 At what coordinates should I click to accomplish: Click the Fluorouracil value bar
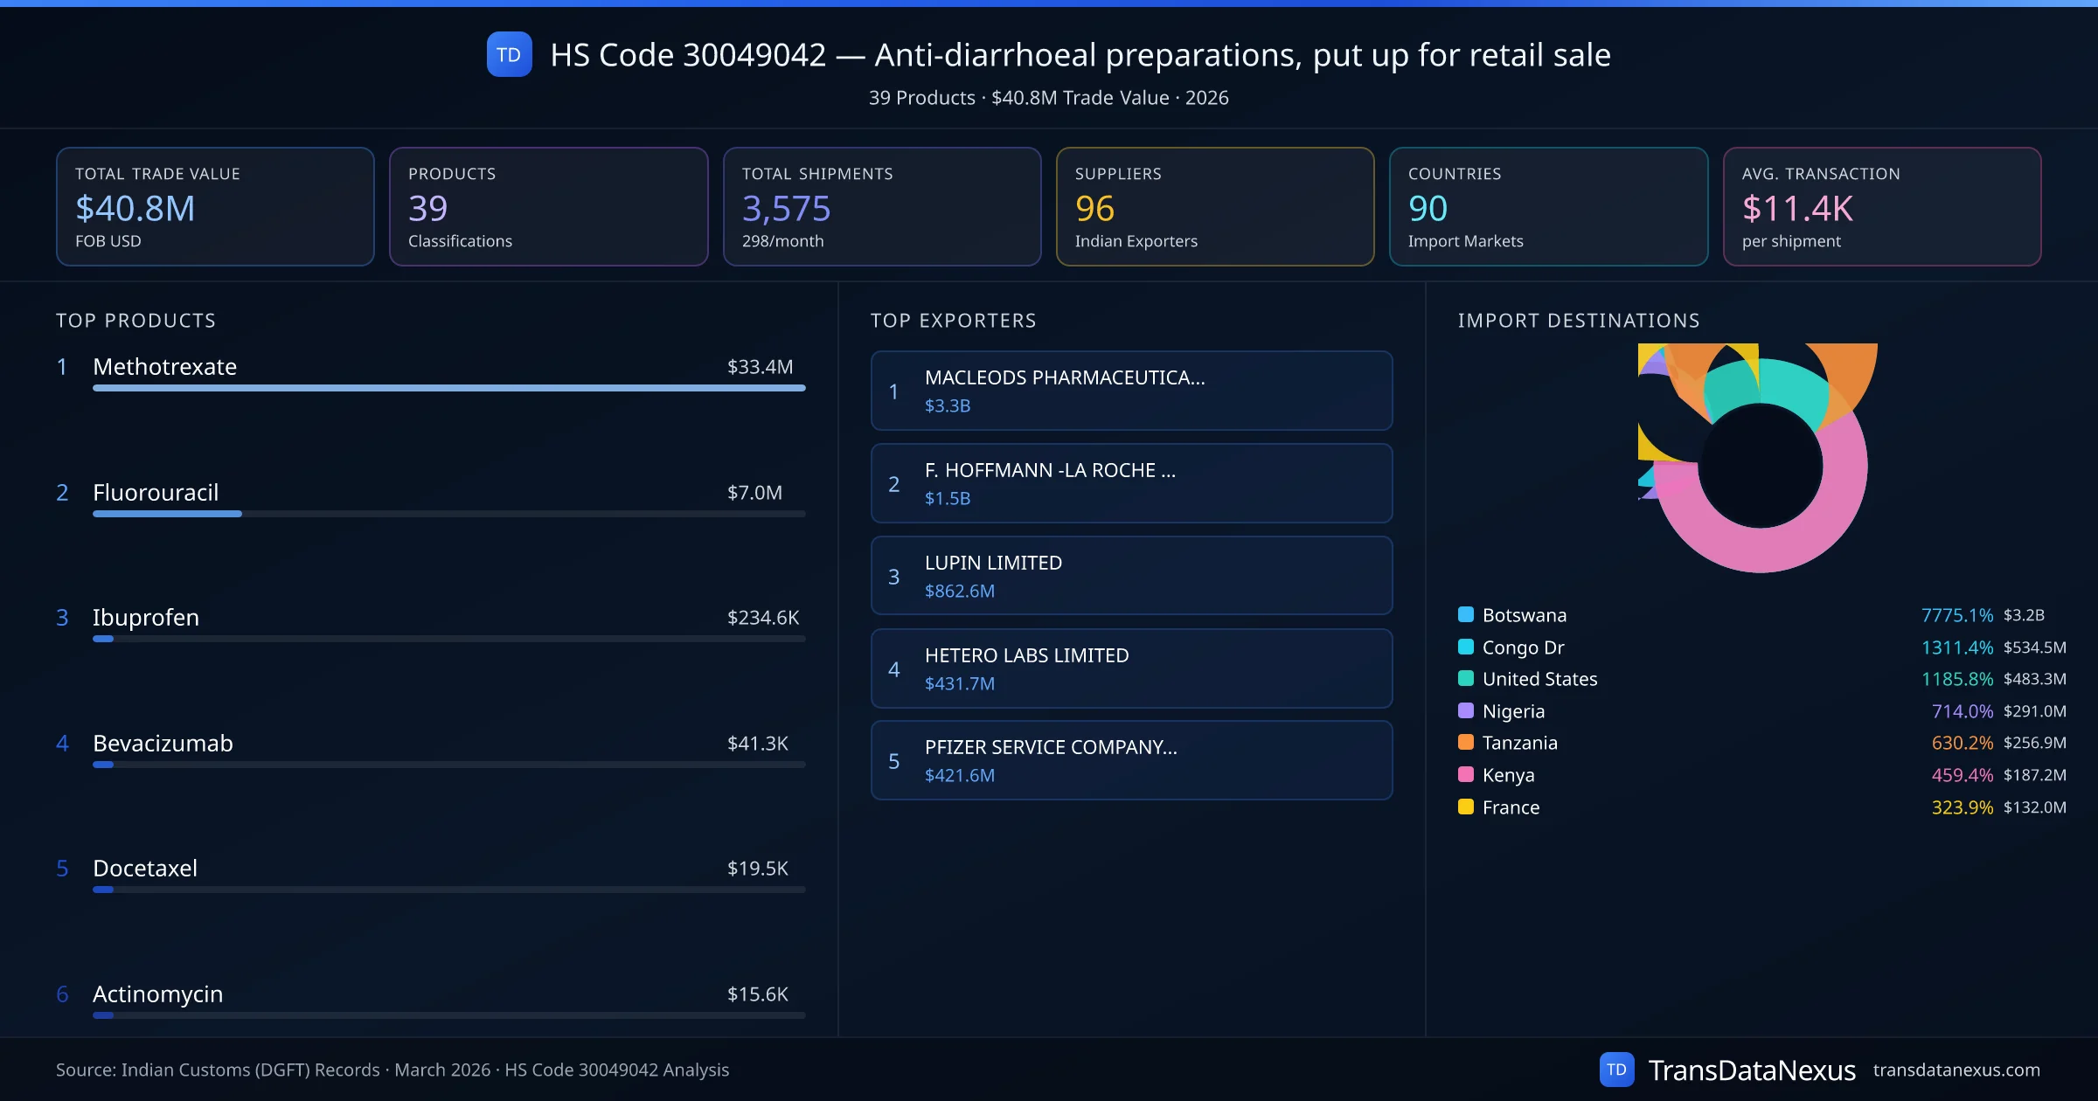click(x=167, y=514)
